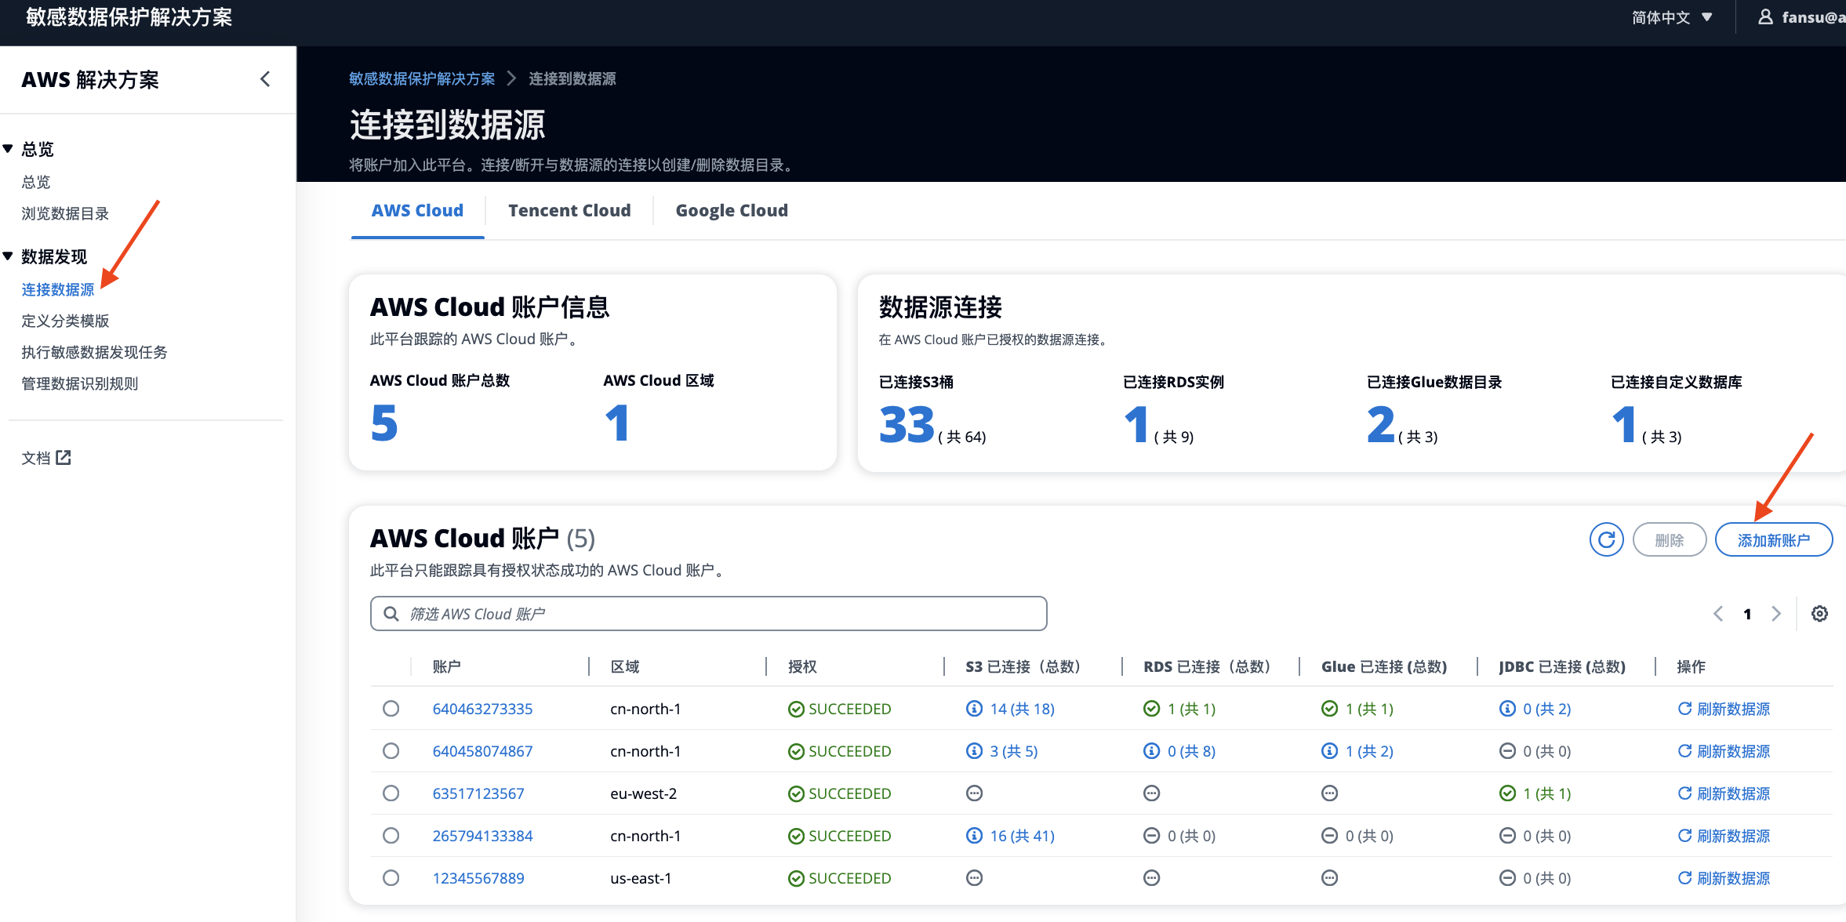The width and height of the screenshot is (1846, 922).
Task: Open account link 265794133384
Action: 483,836
